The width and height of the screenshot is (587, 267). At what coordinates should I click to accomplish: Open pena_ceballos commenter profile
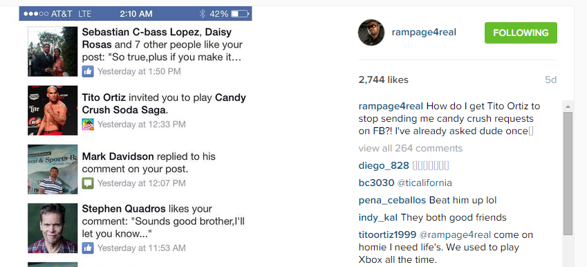(x=392, y=201)
